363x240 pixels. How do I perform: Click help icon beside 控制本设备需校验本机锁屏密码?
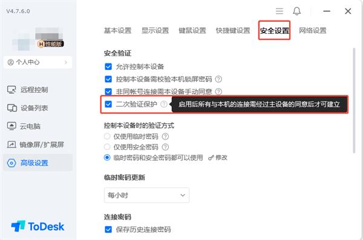point(218,79)
